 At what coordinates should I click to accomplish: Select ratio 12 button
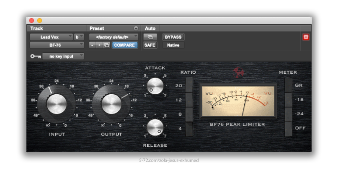tap(189, 100)
